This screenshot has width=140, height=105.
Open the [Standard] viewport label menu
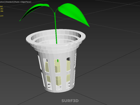click(9, 2)
